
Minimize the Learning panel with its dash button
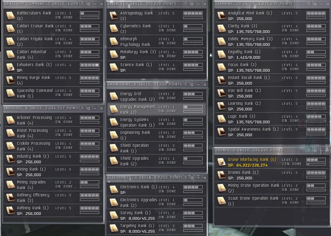coord(321,4)
